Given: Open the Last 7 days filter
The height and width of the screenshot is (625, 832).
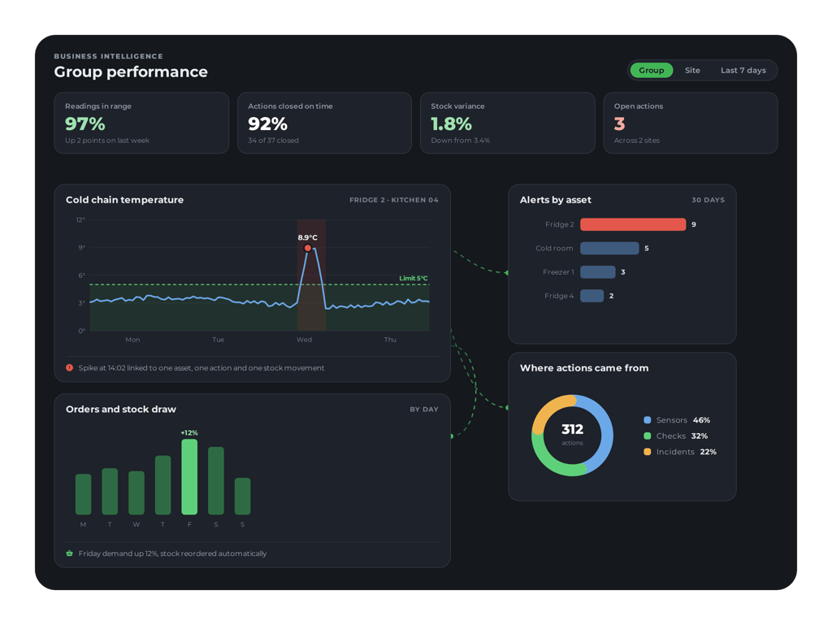Looking at the screenshot, I should click(x=743, y=70).
